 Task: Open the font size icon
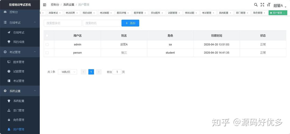[x=269, y=5]
